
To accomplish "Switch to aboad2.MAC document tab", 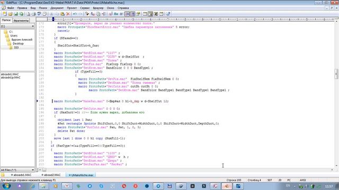I will 51,175.
